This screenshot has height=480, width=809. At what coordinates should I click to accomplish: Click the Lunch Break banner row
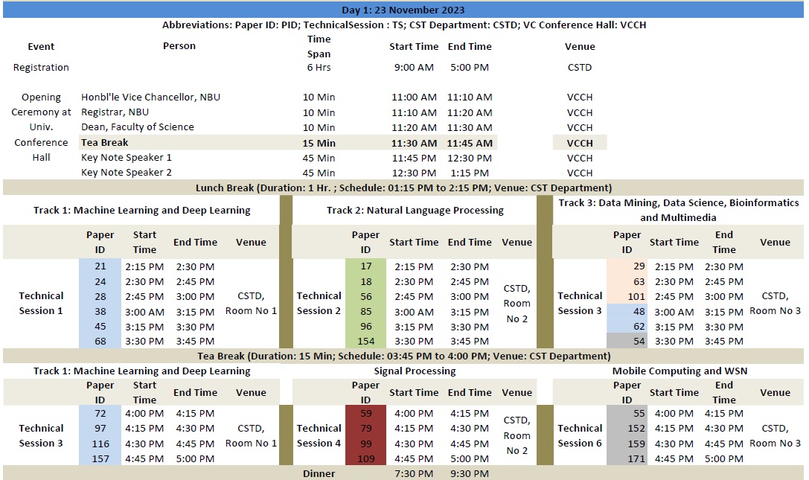pyautogui.click(x=403, y=188)
